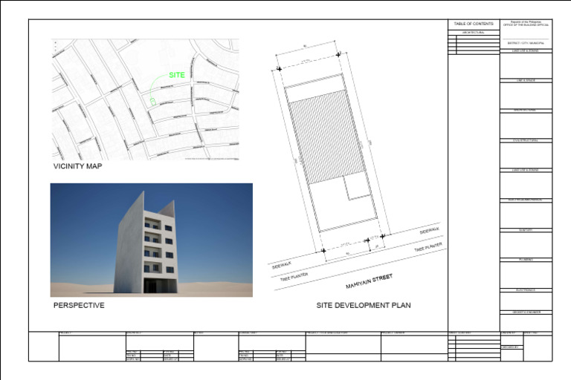Click the DISTRICT / CITY / MUNICIPAL line
571x380 pixels.
tap(526, 43)
